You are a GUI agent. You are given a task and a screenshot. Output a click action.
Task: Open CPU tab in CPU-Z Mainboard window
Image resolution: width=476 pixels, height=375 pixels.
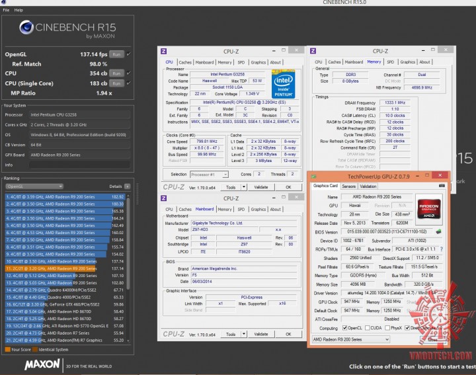click(x=169, y=209)
